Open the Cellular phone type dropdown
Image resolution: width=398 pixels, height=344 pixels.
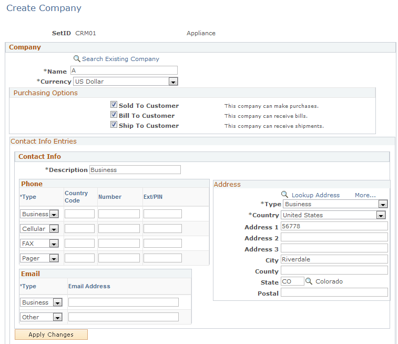tap(39, 229)
